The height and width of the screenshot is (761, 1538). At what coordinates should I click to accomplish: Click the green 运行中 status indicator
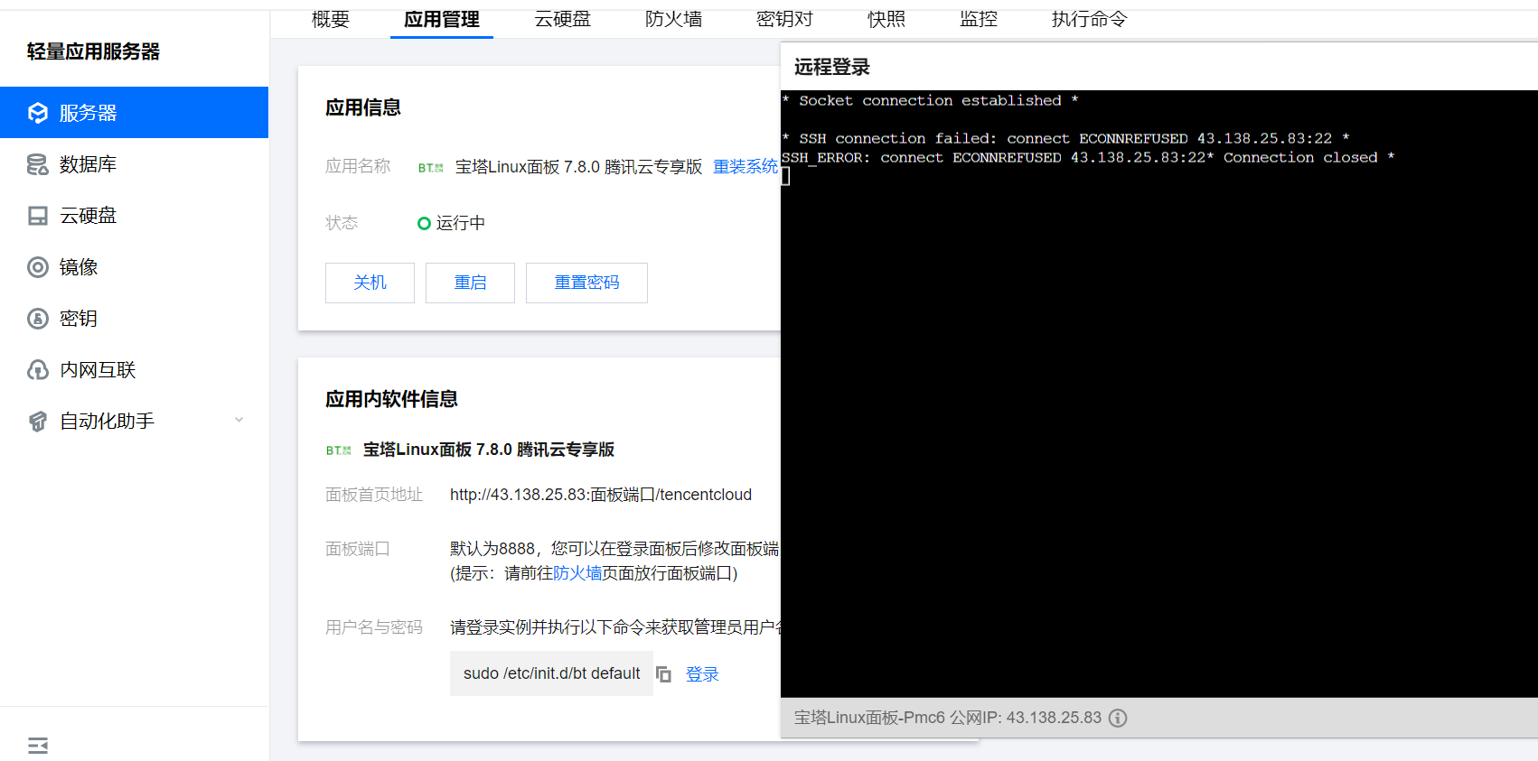coord(424,224)
